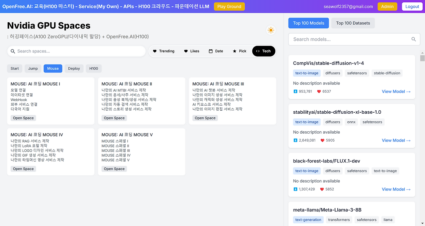Click stable-diffusion tag on CompVis card

[x=387, y=73]
